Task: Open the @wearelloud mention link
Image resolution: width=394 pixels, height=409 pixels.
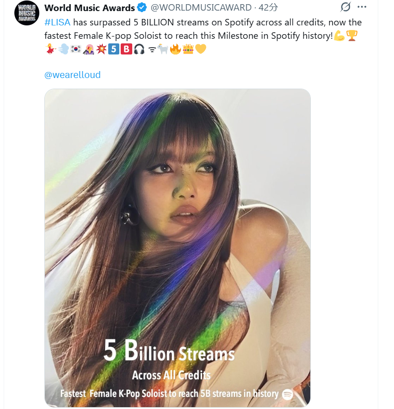Action: pos(72,75)
